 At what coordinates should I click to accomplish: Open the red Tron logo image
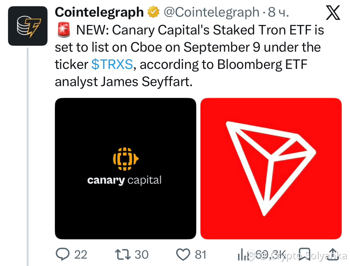tap(271, 168)
